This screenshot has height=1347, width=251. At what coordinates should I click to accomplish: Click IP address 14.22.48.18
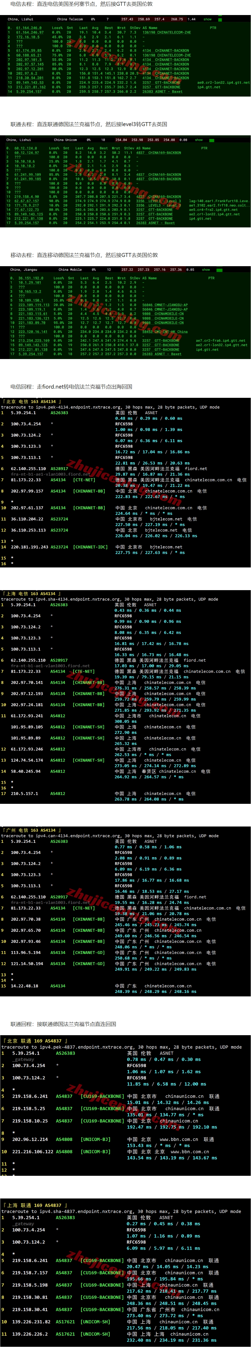(x=24, y=986)
